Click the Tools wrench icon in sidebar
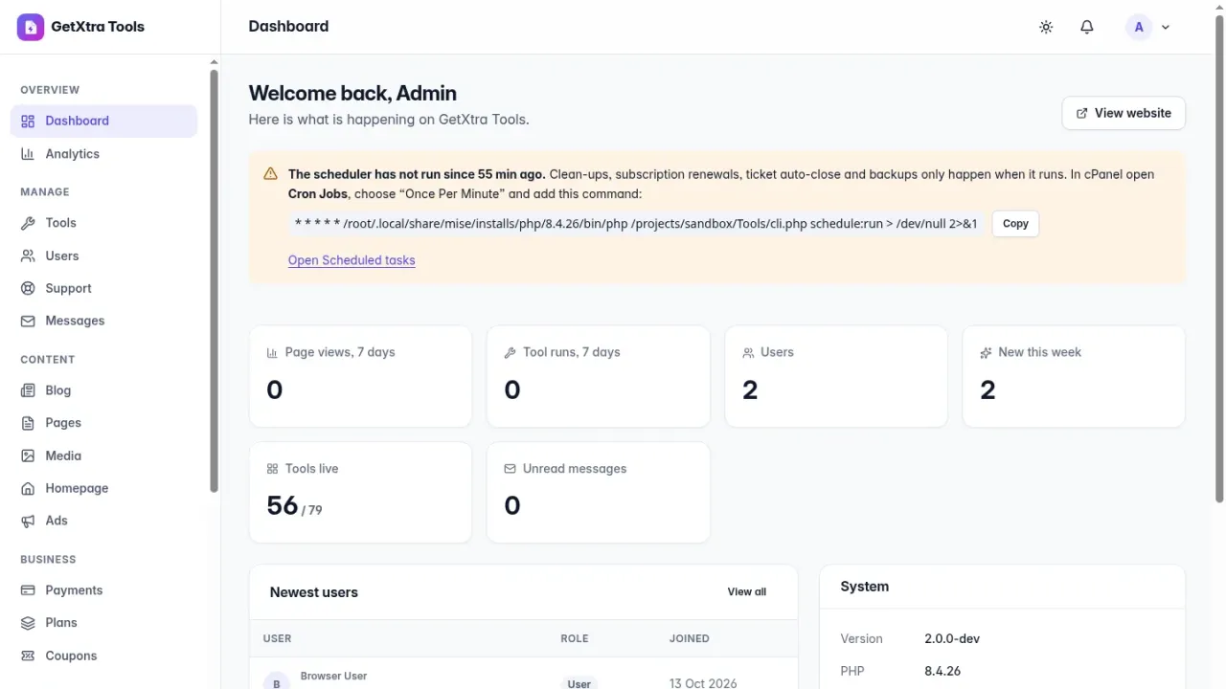 [28, 223]
